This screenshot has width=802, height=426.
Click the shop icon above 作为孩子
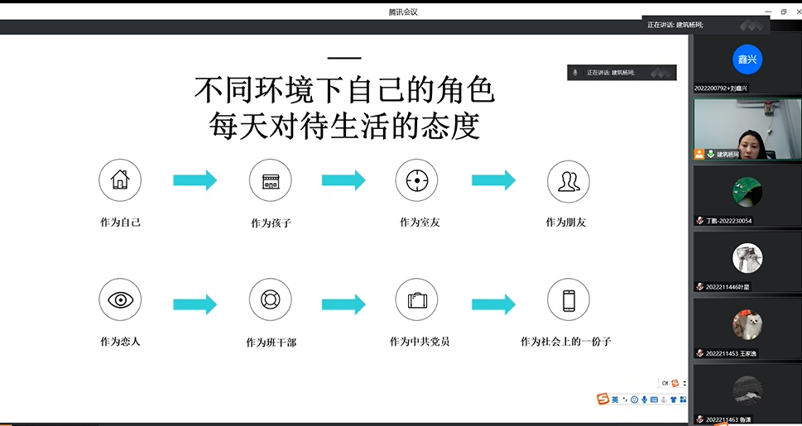(x=271, y=180)
